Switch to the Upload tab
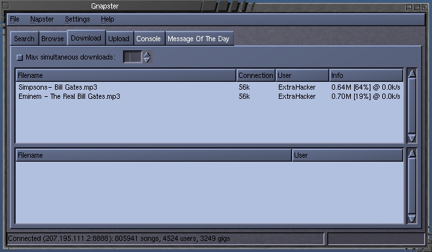The width and height of the screenshot is (432, 252). pyautogui.click(x=118, y=39)
